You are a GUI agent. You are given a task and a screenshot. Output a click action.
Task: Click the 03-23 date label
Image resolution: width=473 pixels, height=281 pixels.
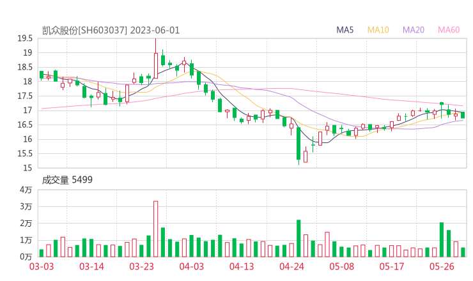(x=142, y=266)
